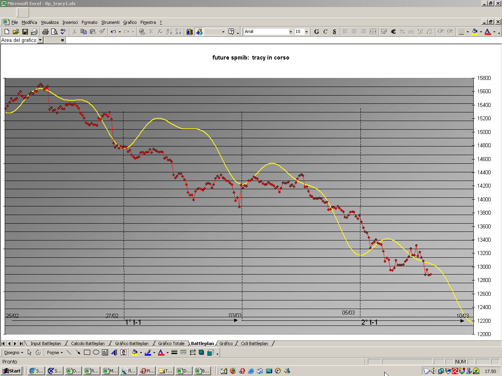Toggle bold (G) formatting

coord(316,32)
